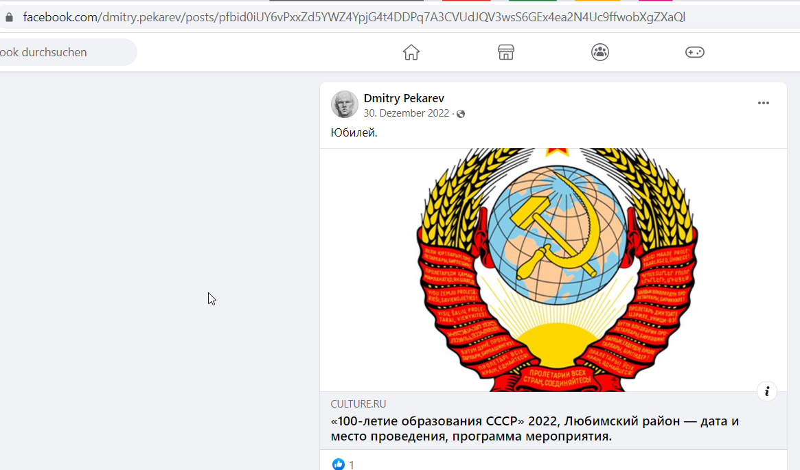Screen dimensions: 800x470
Task: Click the reaction count number 1
Action: (352, 465)
